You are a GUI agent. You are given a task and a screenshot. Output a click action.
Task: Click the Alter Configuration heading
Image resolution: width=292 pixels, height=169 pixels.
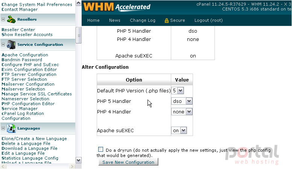pyautogui.click(x=105, y=67)
